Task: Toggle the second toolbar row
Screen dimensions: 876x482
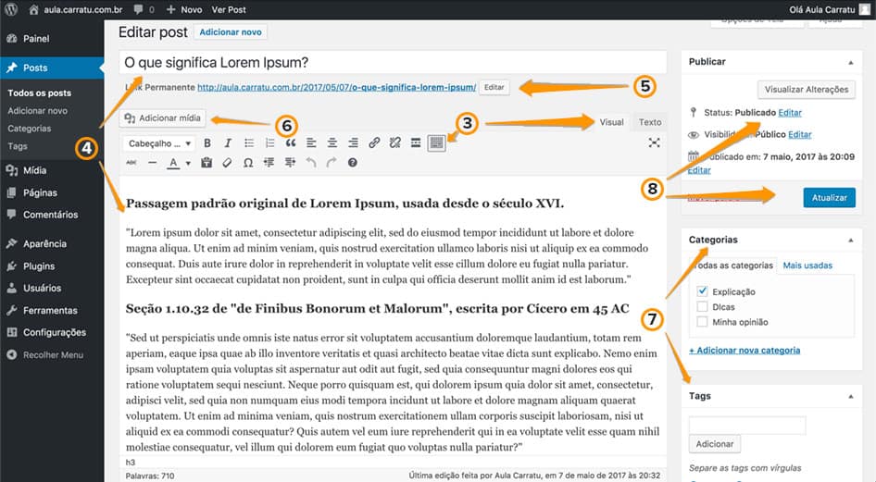Action: click(436, 143)
